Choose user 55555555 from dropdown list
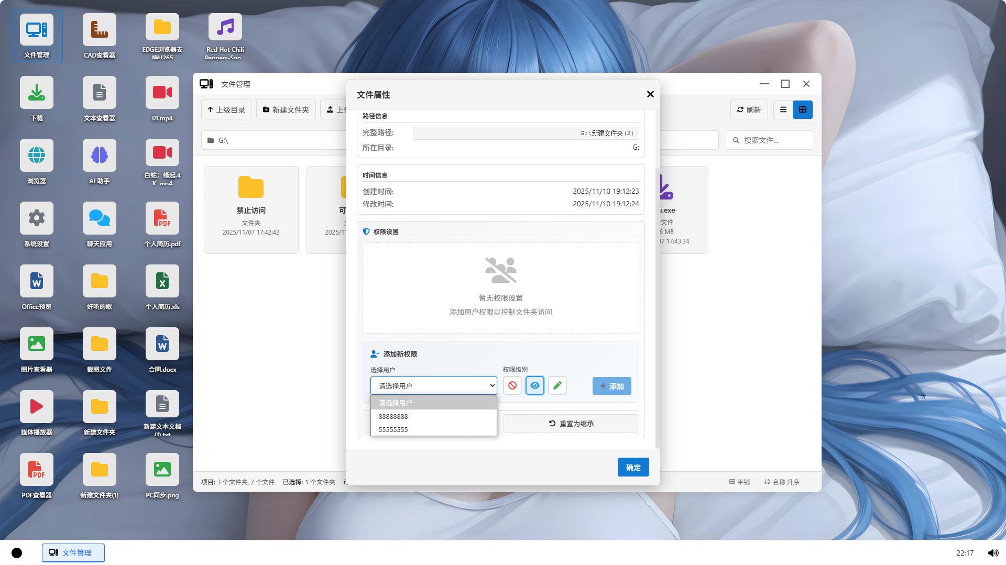The height and width of the screenshot is (565, 1006). pyautogui.click(x=434, y=429)
